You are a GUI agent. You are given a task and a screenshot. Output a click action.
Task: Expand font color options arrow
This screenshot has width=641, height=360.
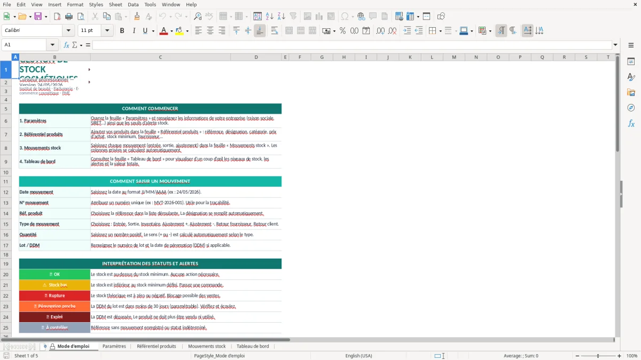[170, 31]
